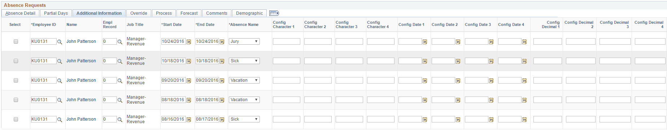667x130 pixels.
Task: Open Absence Name dropdown for 10/18/2016 Sick row
Action: tap(244, 61)
